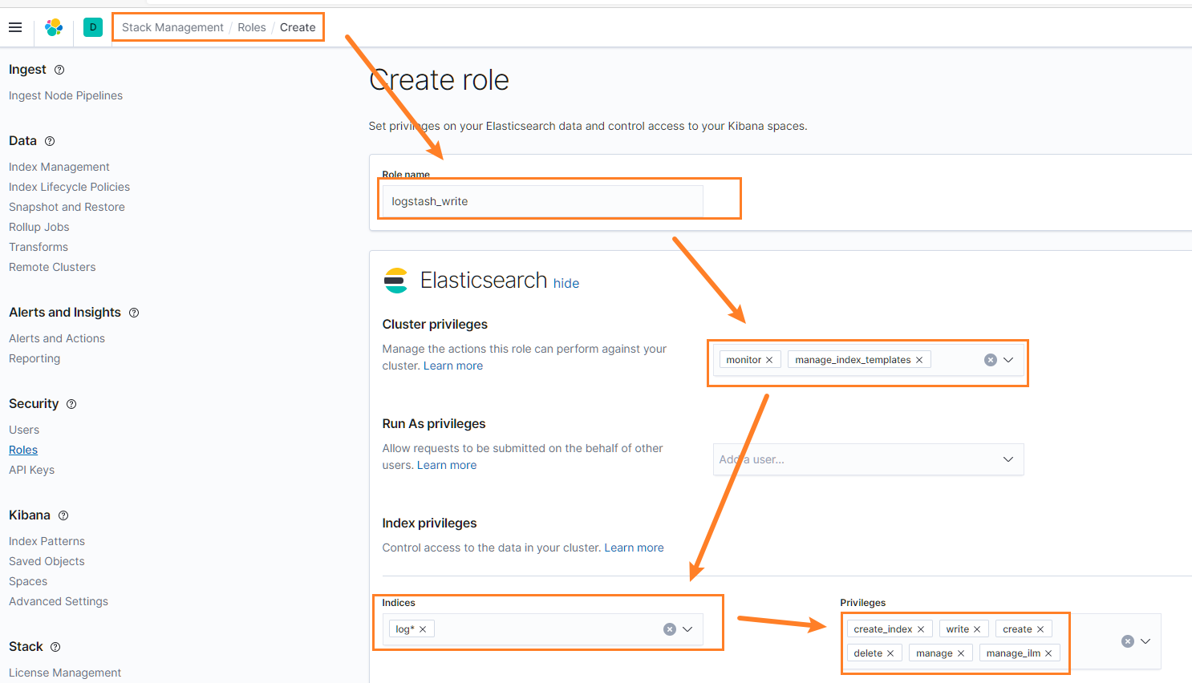Open Index Management in the sidebar
Screen dimensions: 1192x683
[x=59, y=167]
